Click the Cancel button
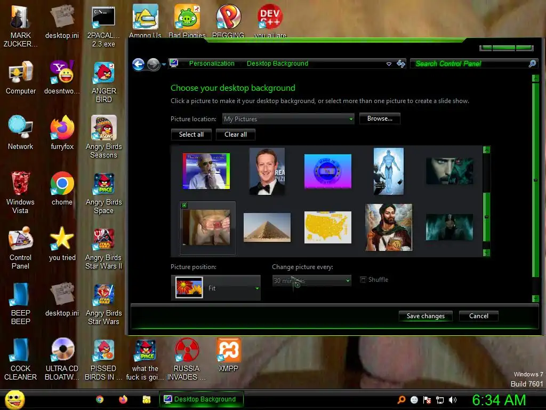 click(x=478, y=316)
